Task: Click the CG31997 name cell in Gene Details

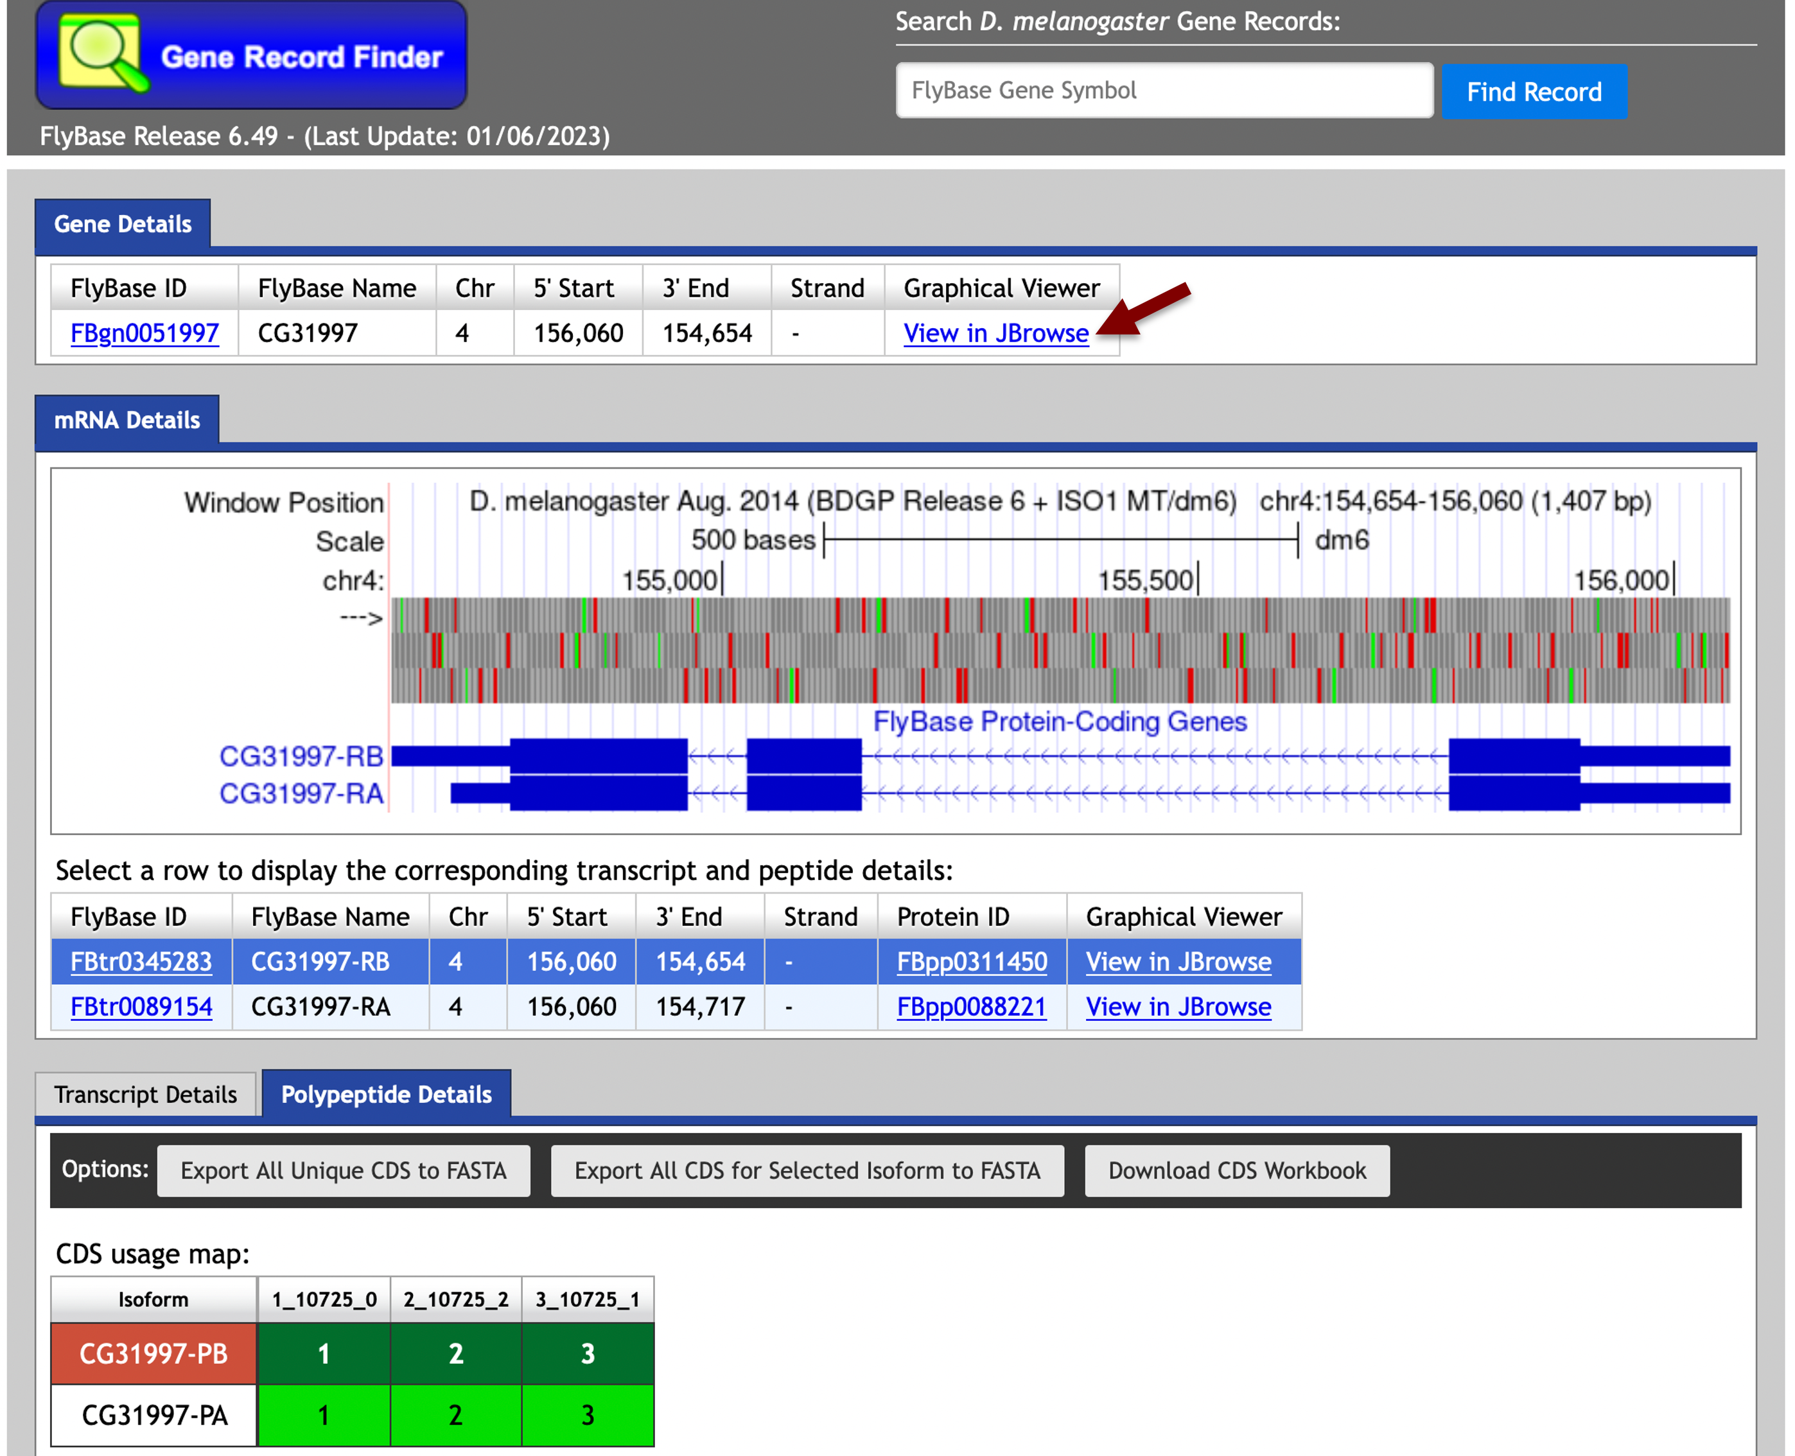Action: [x=337, y=333]
